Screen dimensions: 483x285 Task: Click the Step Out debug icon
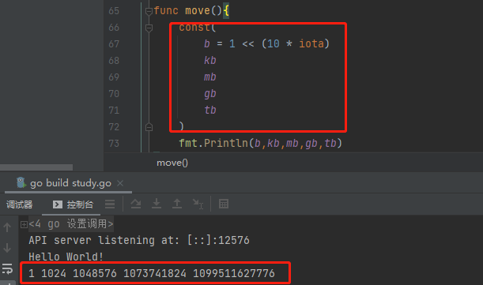click(177, 204)
